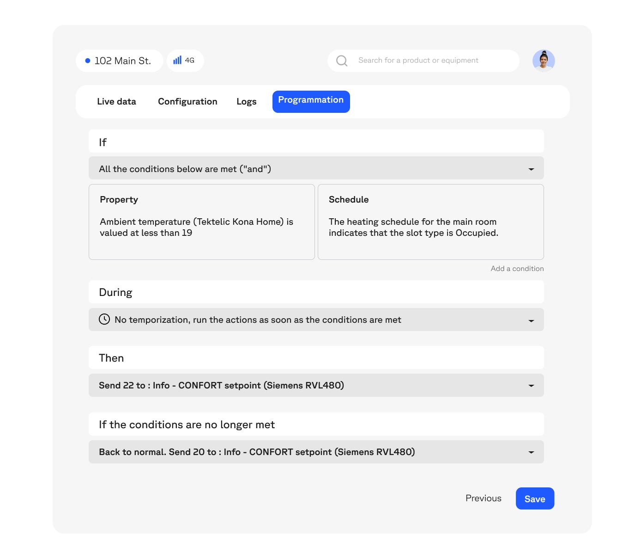Select the Schedule condition card
The image size is (641, 554).
tap(430, 222)
